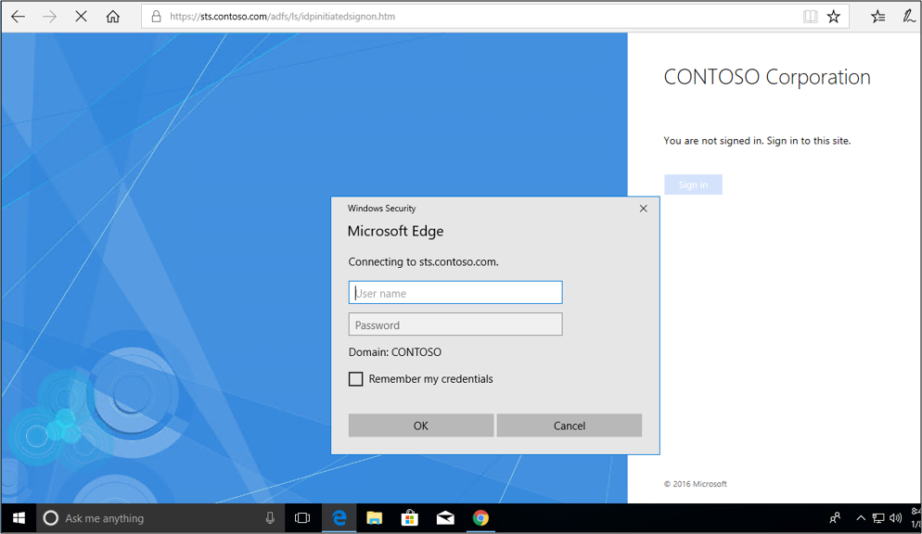The image size is (922, 534).
Task: Click the Cortana microphone icon
Action: tap(270, 518)
